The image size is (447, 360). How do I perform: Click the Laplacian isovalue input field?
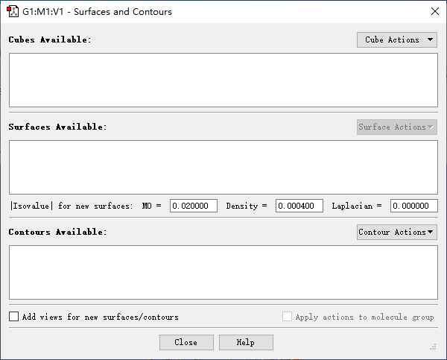pyautogui.click(x=413, y=206)
